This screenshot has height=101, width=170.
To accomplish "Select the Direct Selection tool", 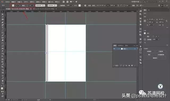I will tap(3, 14).
